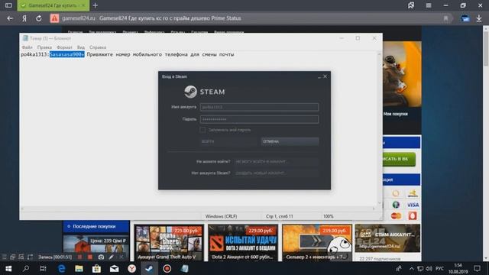The width and height of the screenshot is (489, 275).
Task: Open Мои покупки link on website
Action: (x=396, y=114)
